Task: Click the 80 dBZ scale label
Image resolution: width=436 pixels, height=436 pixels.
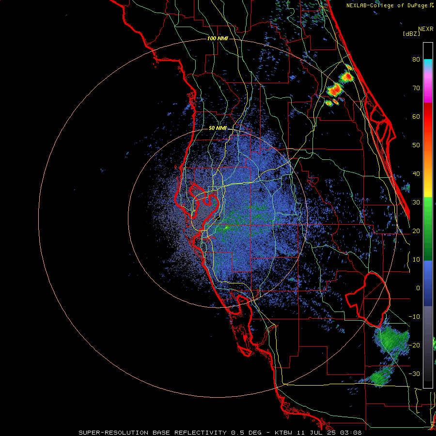Action: [x=416, y=59]
